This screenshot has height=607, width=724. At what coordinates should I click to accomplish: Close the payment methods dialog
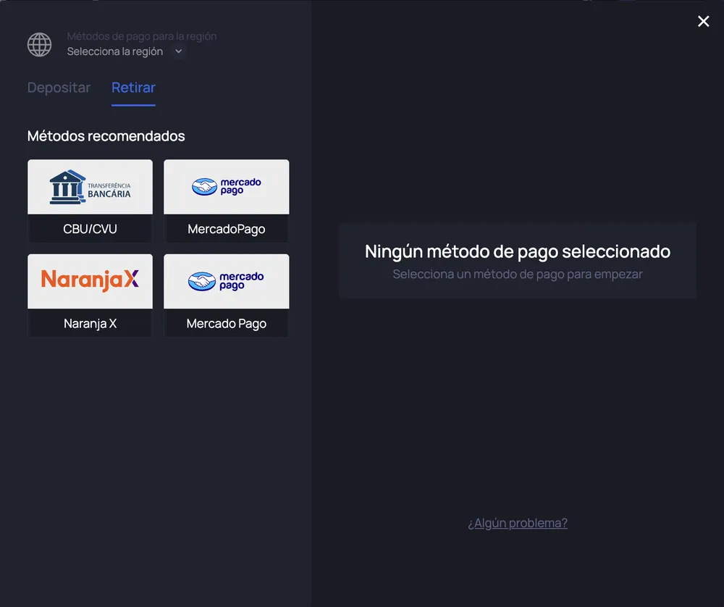tap(703, 21)
